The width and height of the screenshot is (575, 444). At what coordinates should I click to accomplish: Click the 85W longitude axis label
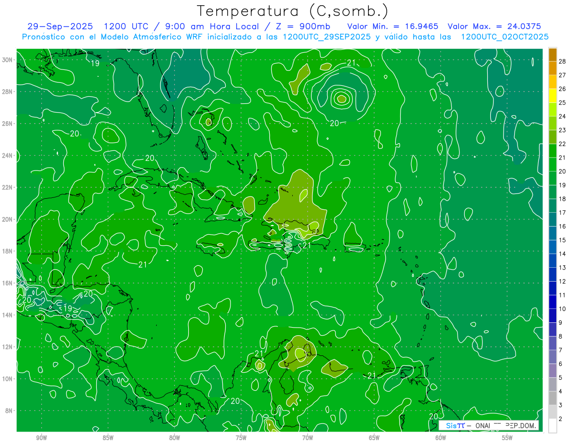108,438
